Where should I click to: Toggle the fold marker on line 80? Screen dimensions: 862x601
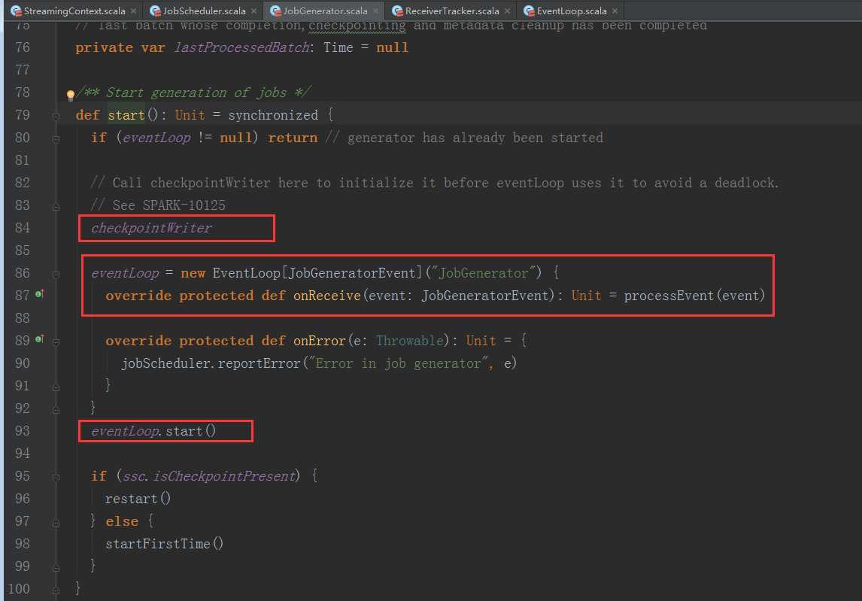click(56, 139)
